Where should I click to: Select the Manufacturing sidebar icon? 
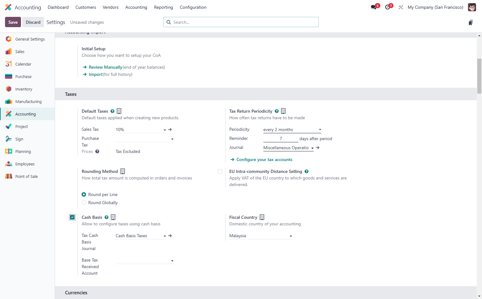9,101
